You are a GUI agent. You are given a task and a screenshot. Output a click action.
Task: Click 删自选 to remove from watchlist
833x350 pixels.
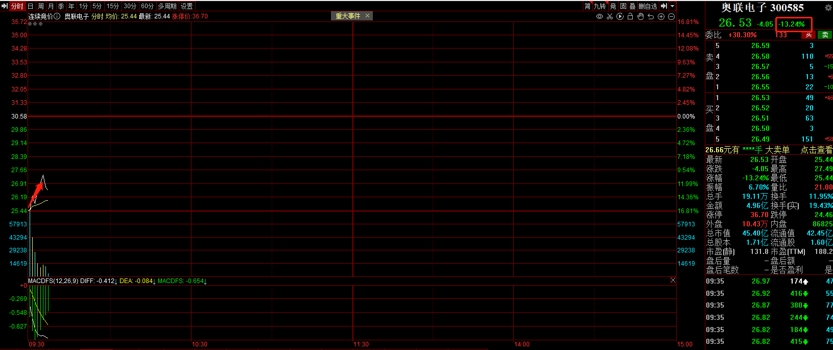(648, 6)
